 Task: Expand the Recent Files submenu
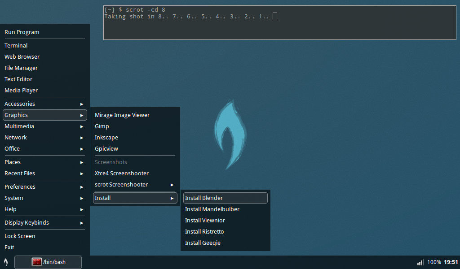pyautogui.click(x=44, y=174)
